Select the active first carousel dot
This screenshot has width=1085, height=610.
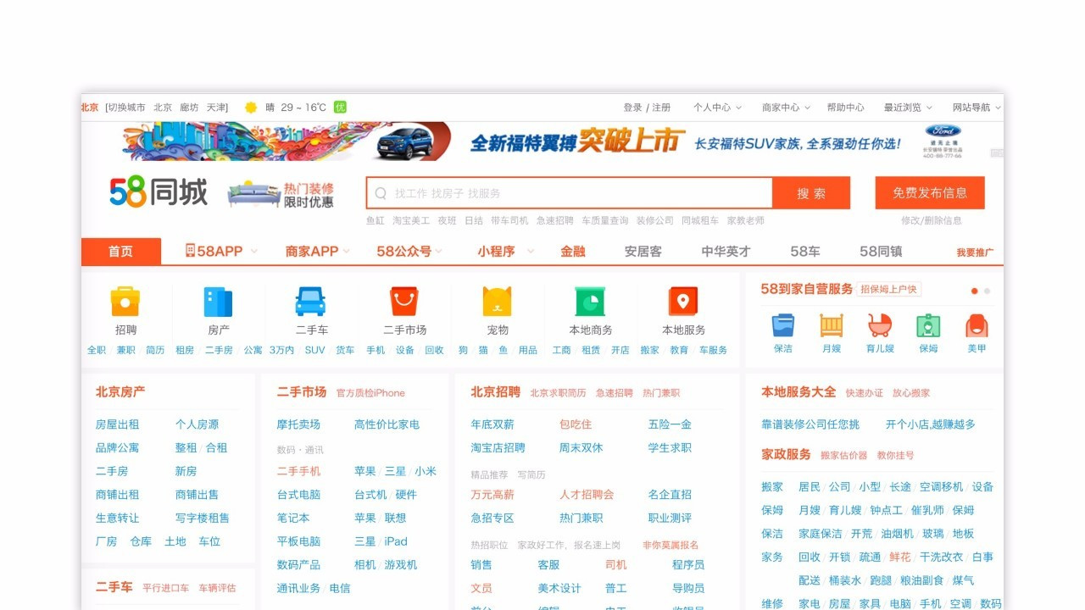click(x=974, y=291)
